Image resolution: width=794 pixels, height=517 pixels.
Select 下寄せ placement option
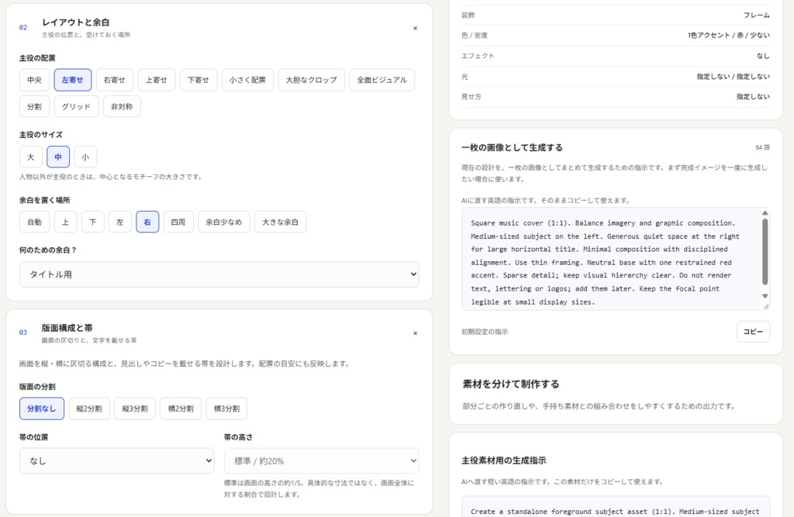(x=198, y=80)
